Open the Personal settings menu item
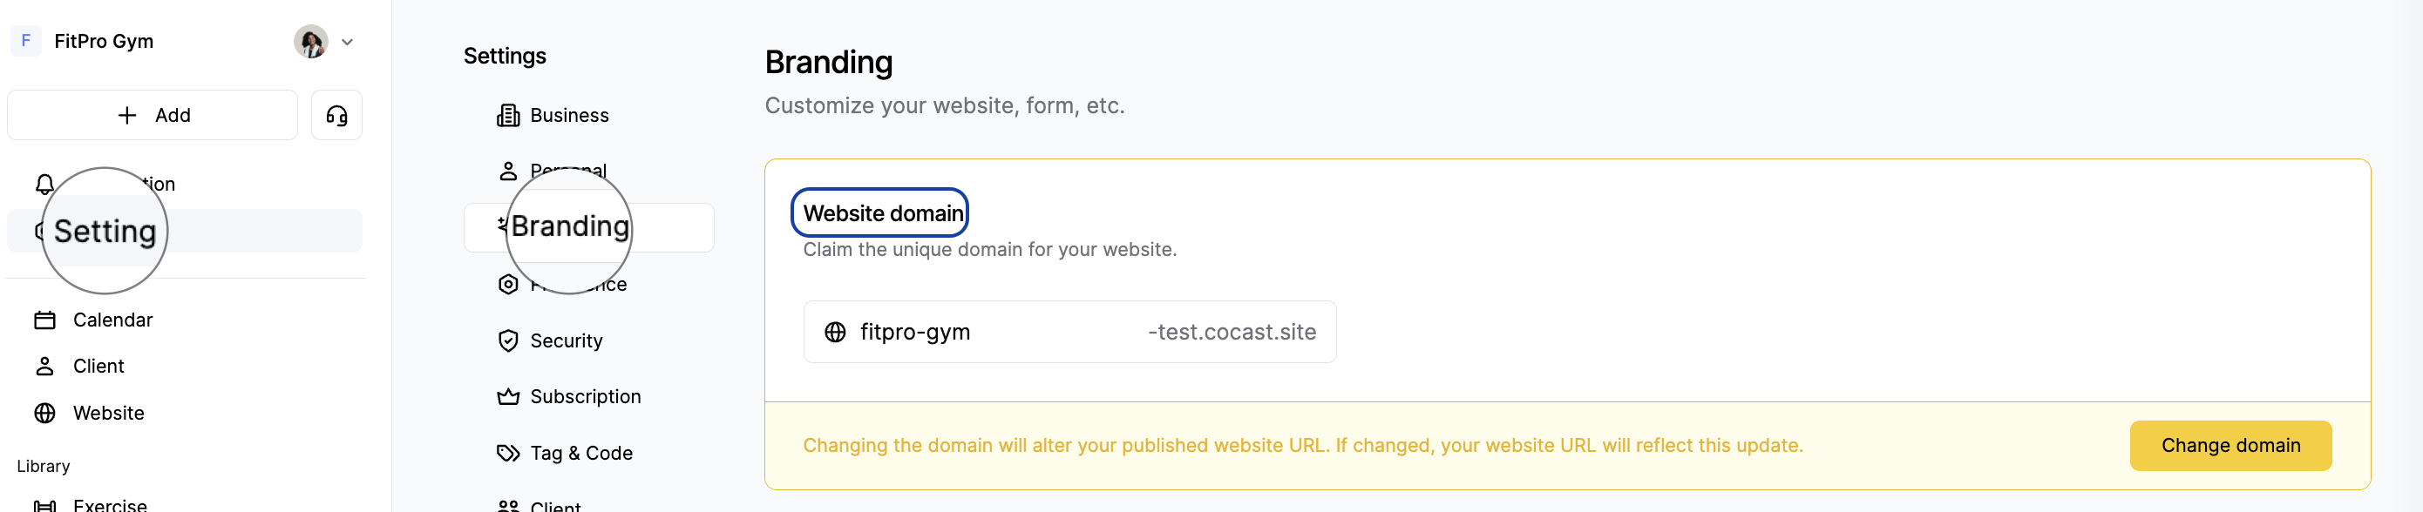This screenshot has width=2423, height=512. coord(568,170)
